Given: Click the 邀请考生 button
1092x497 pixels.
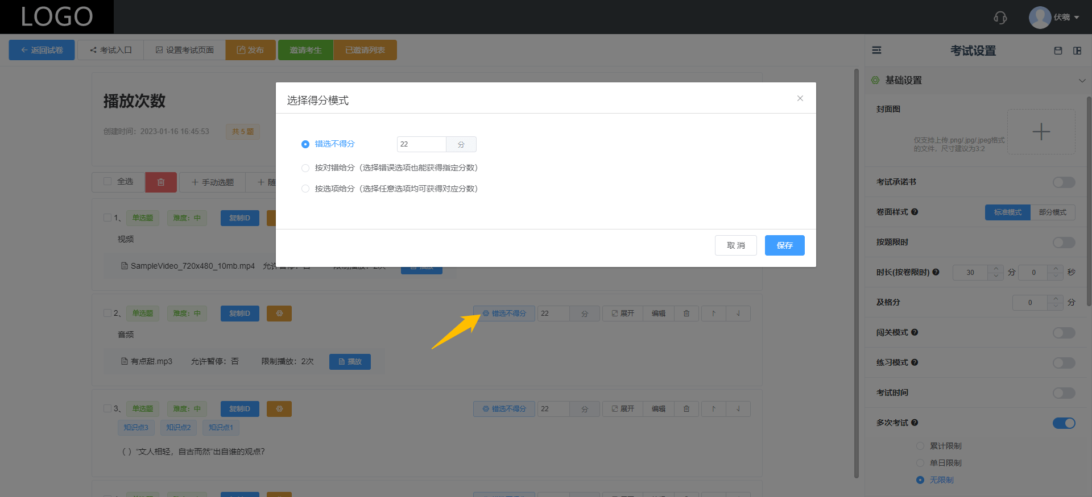Looking at the screenshot, I should 305,50.
